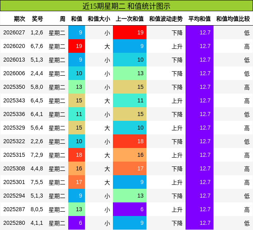Viewport: 253px width, 230px height.
Task: Select period number 2025343
Action: click(14, 100)
